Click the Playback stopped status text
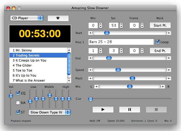Screen dimensions: 181x131 tap(21, 121)
